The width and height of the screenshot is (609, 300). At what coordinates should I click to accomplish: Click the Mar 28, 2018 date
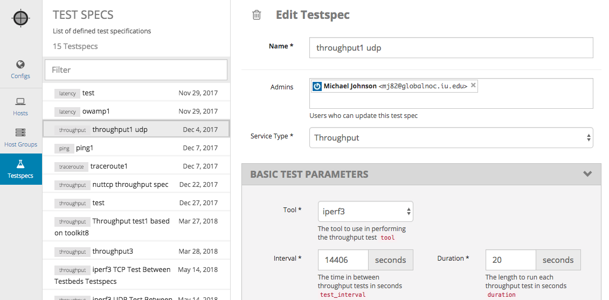(198, 252)
